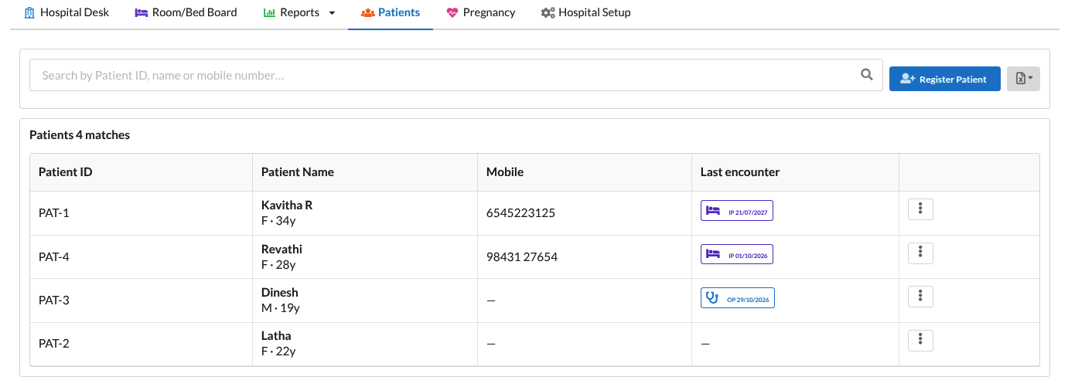Click the M · 19y age text
The width and height of the screenshot is (1068, 387).
[281, 308]
